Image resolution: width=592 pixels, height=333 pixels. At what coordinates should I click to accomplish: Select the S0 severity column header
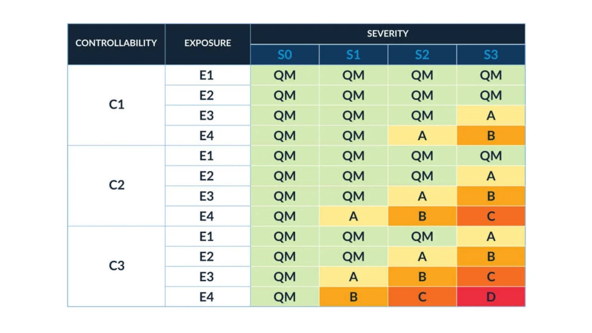284,55
